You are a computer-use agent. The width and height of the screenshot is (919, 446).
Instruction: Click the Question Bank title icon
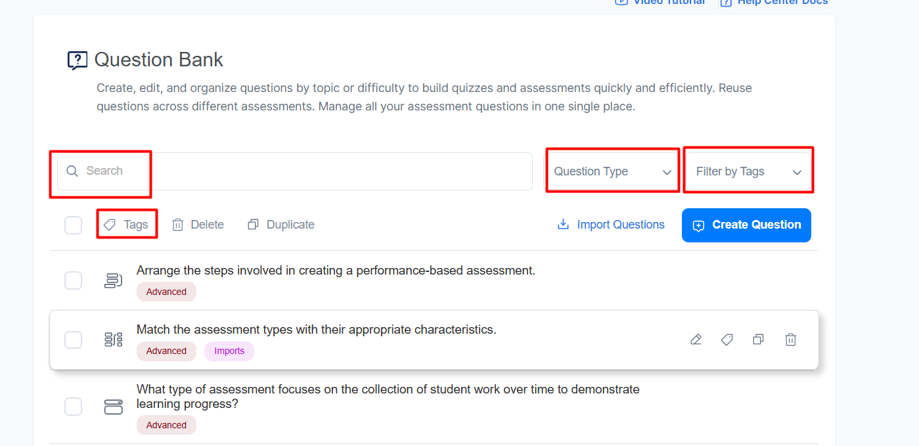click(78, 60)
